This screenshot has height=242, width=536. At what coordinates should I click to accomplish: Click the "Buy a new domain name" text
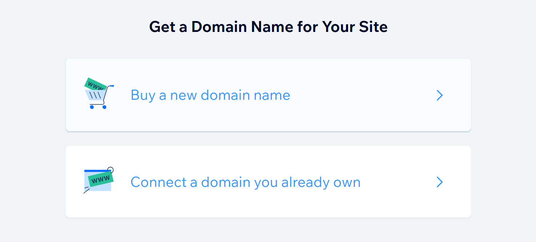coord(210,95)
